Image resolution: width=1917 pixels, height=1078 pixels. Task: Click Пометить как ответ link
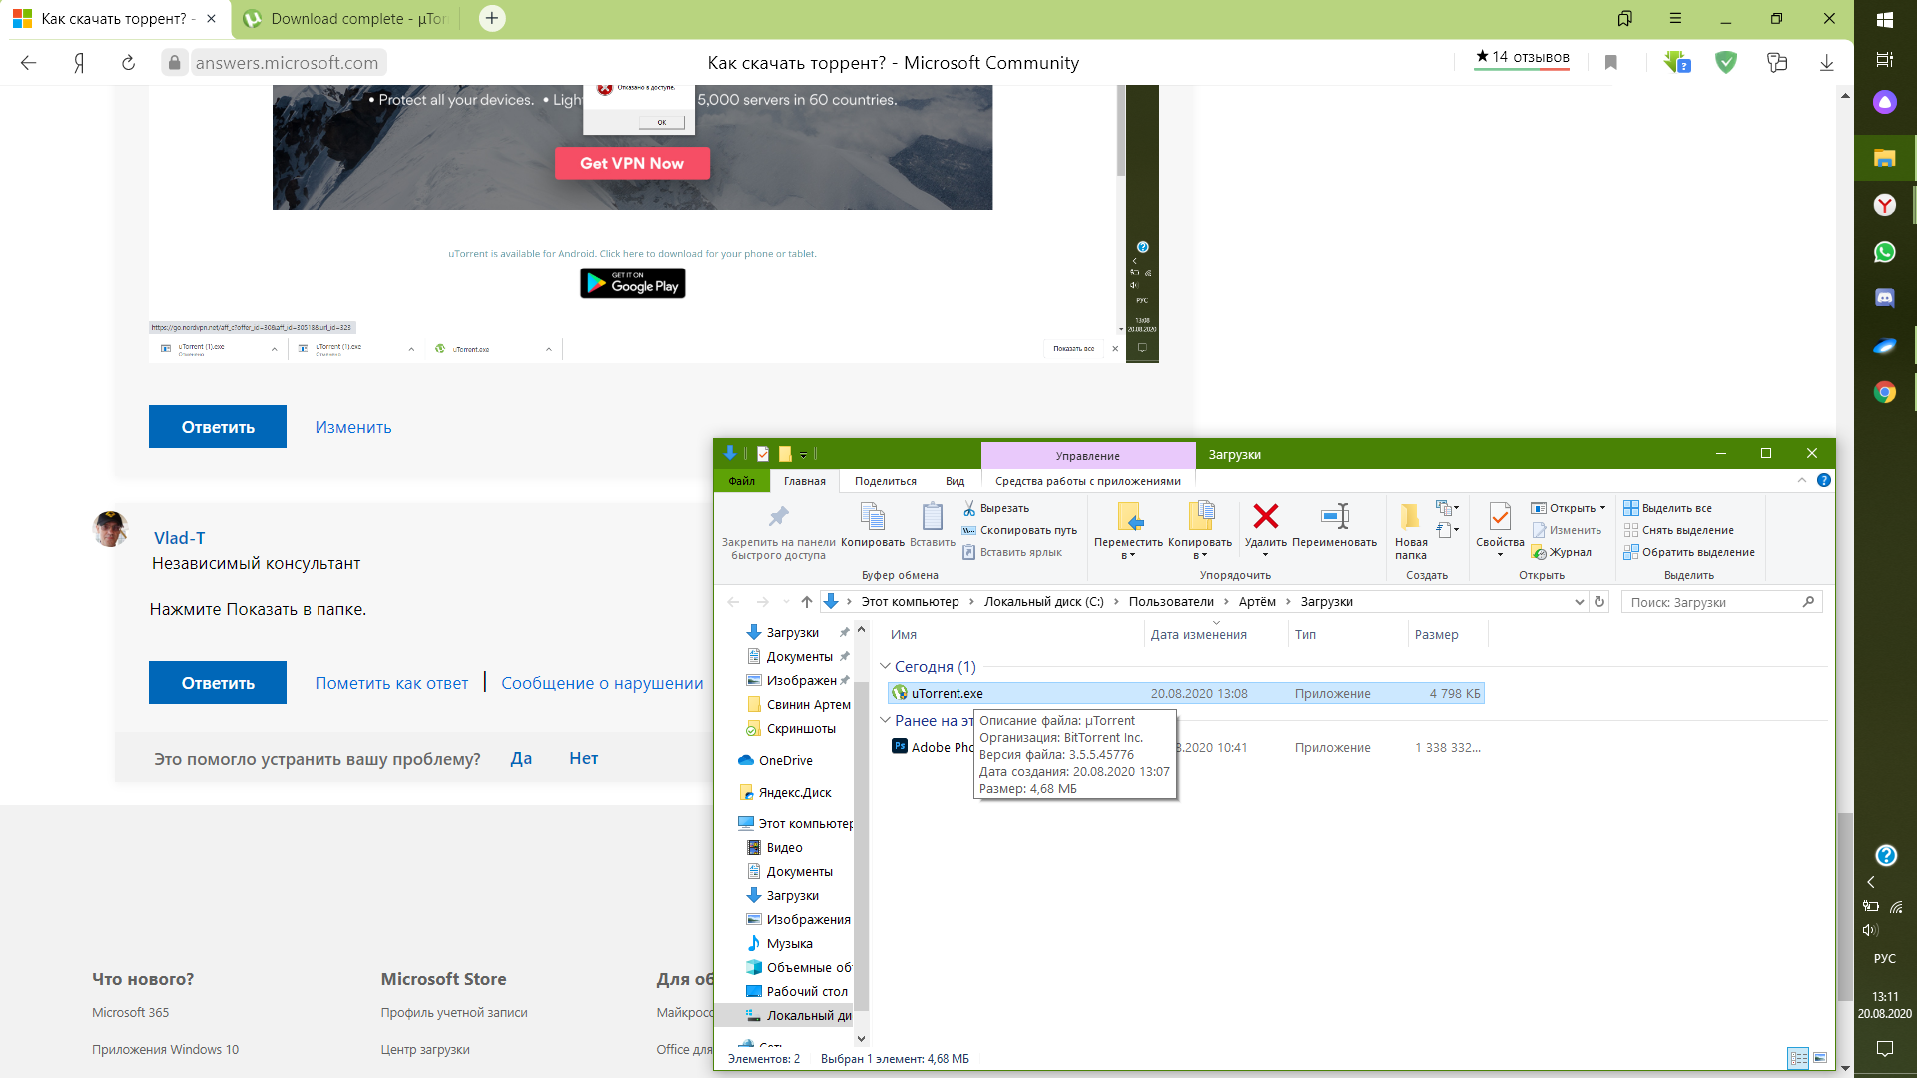391,683
